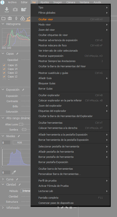Screen dimensions: 117x217
Task: Disable the Capa 12 layer checkbox
Action: point(4,76)
